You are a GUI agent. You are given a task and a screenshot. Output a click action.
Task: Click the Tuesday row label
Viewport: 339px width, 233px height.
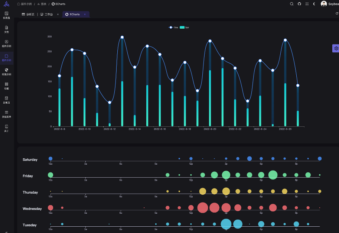(x=30, y=225)
